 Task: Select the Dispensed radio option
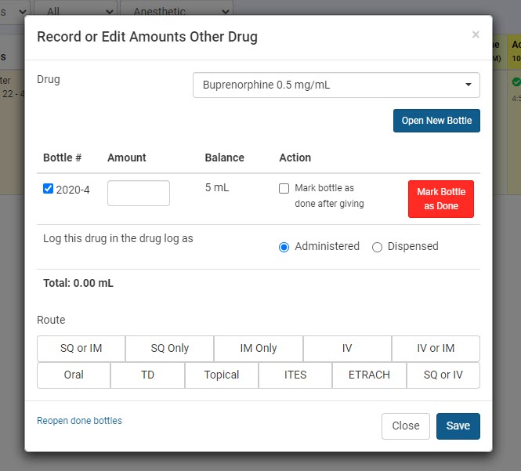[x=377, y=247]
